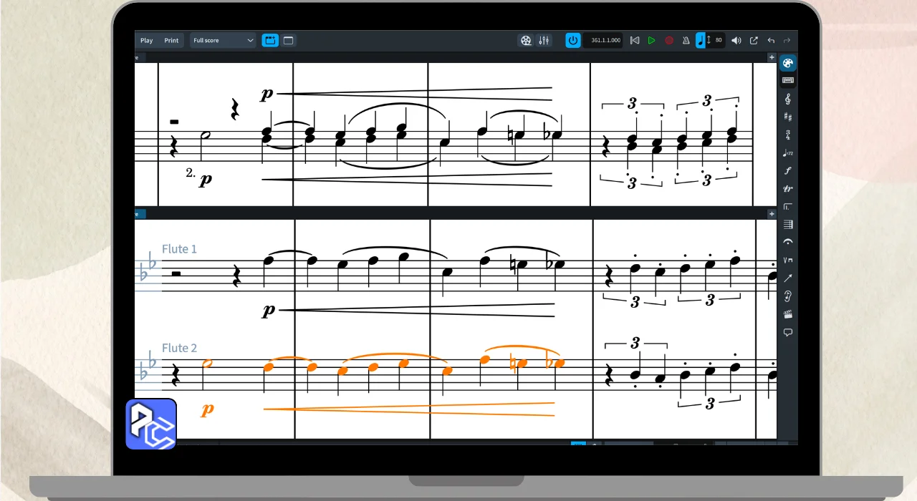Toggle the blue activate project power button

(x=572, y=41)
